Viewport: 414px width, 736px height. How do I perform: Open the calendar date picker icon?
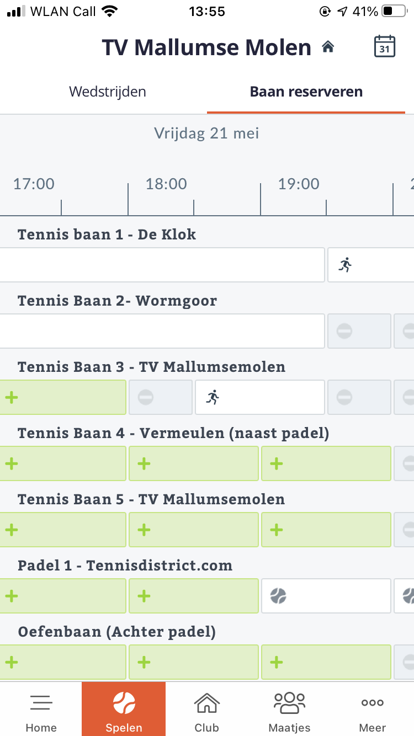385,47
